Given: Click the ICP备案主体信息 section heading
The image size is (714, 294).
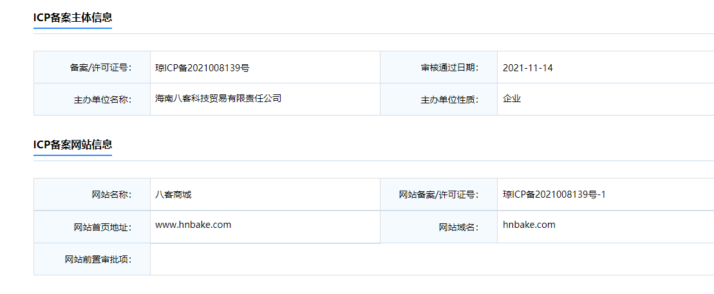Looking at the screenshot, I should coord(72,18).
